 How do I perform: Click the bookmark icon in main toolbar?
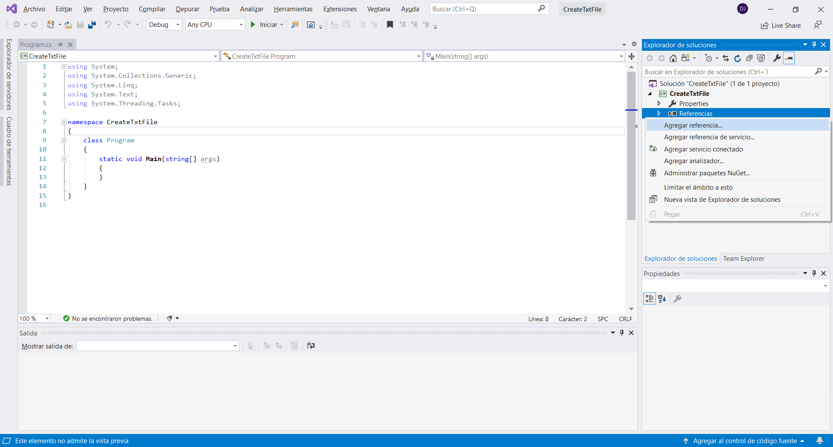[390, 25]
